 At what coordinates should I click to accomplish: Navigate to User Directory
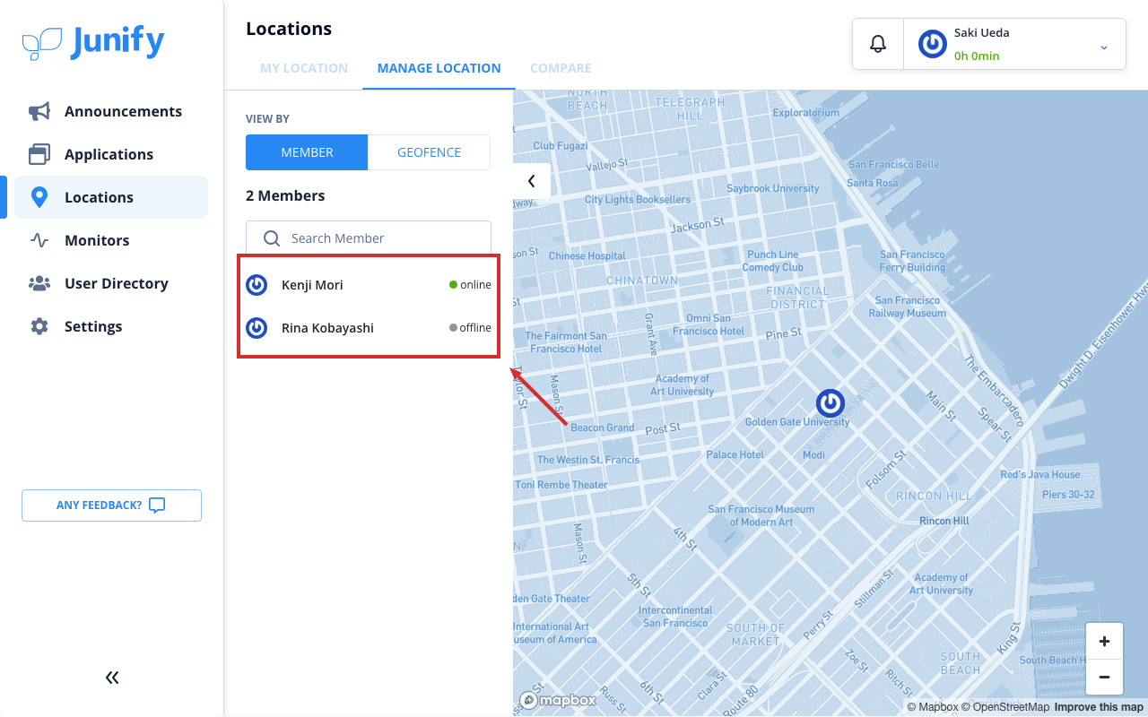pyautogui.click(x=111, y=283)
